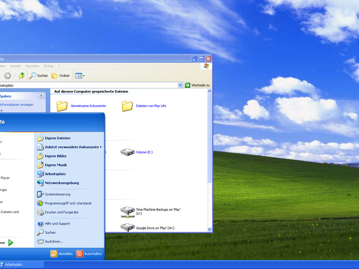Click scrollbar up arrow in Explorer

pyautogui.click(x=209, y=91)
